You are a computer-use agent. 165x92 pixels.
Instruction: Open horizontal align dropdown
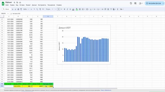click(x=88, y=9)
